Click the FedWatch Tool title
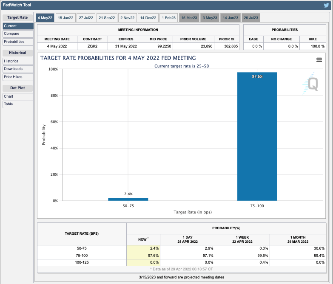Image resolution: width=333 pixels, height=284 pixels. click(17, 5)
